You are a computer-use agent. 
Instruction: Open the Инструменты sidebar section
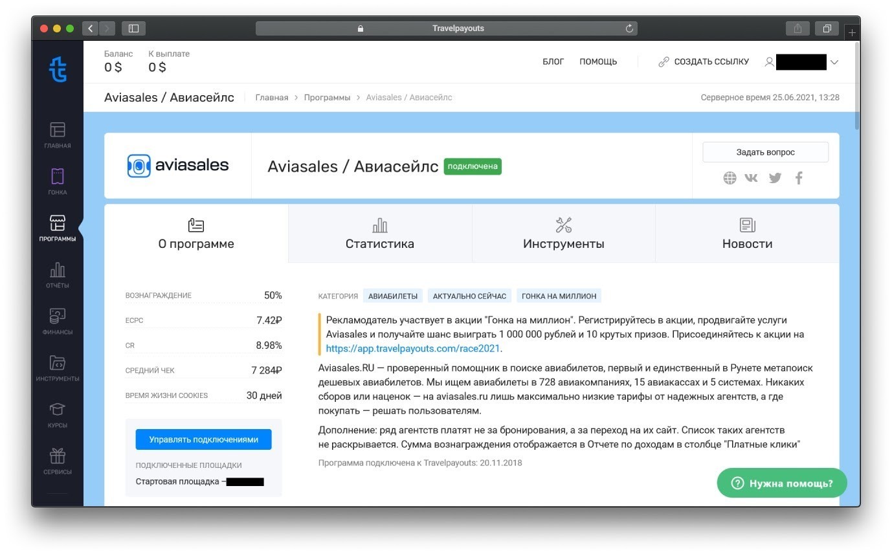click(58, 368)
